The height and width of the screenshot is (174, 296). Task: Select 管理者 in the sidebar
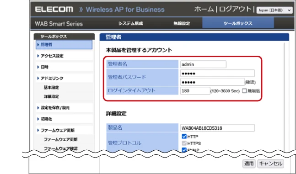click(64, 45)
